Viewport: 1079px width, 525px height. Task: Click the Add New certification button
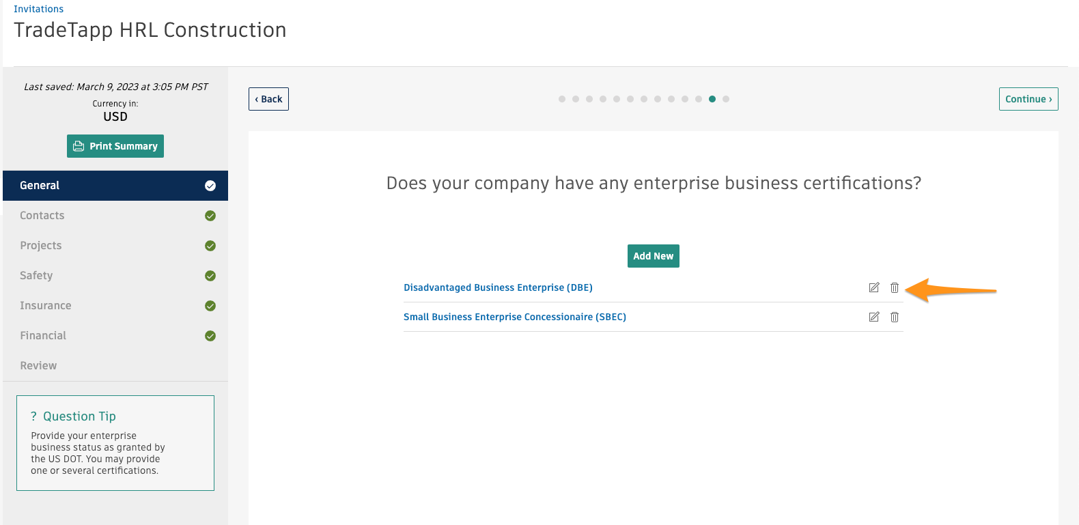(x=653, y=255)
